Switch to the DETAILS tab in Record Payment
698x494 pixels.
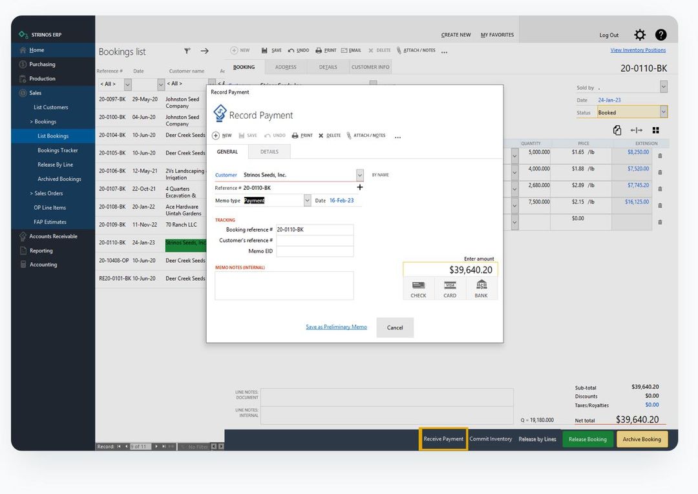[x=269, y=152]
